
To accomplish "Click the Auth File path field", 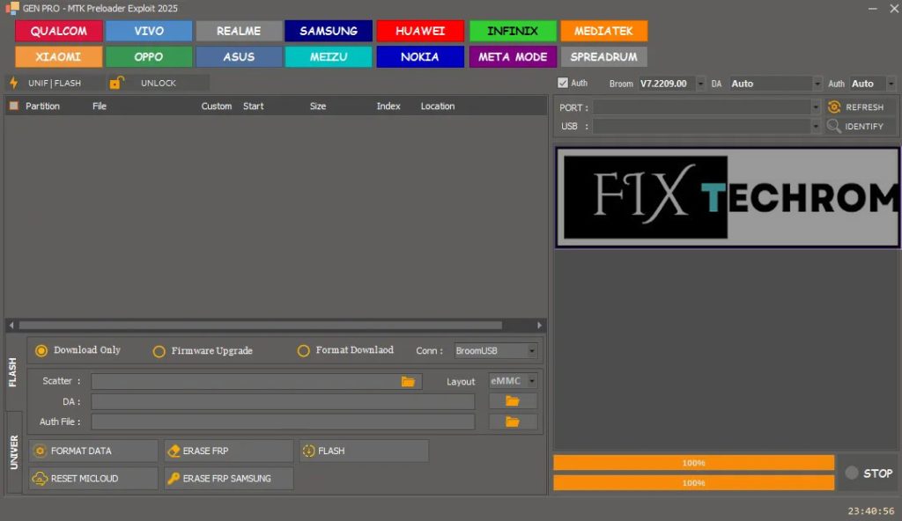I will (283, 422).
